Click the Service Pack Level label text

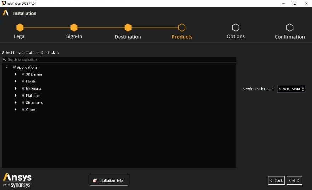258,89
